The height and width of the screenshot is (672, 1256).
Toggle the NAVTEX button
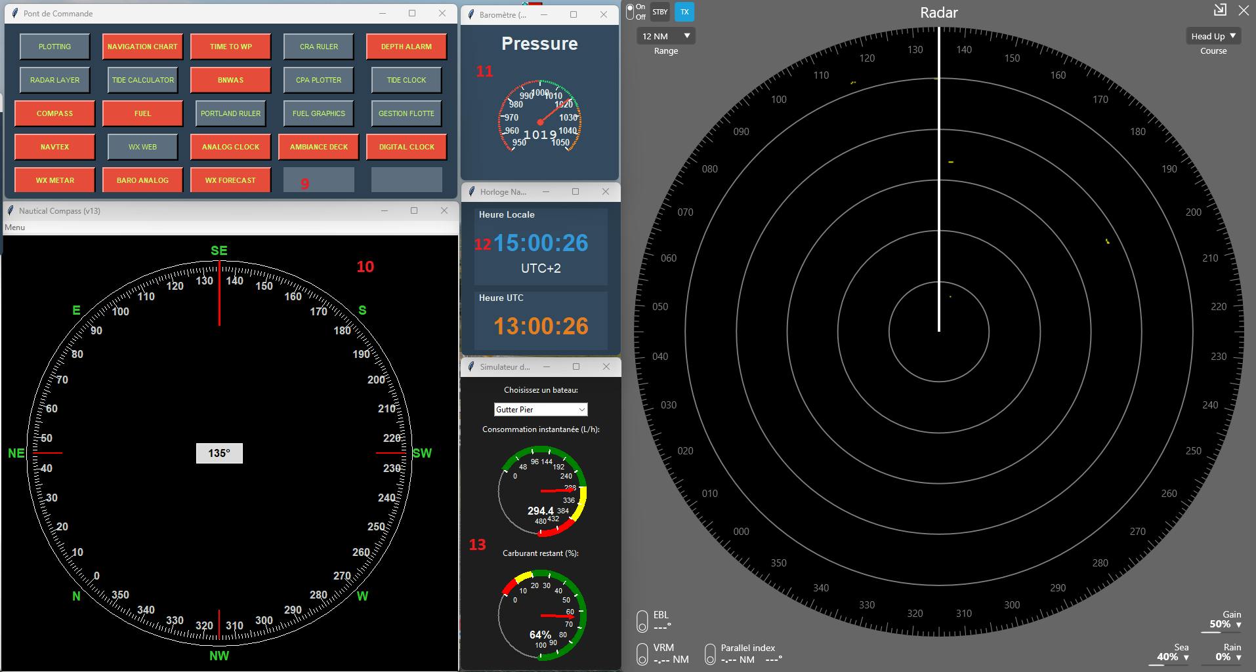(54, 147)
